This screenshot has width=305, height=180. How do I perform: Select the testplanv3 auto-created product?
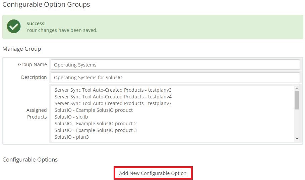[113, 90]
